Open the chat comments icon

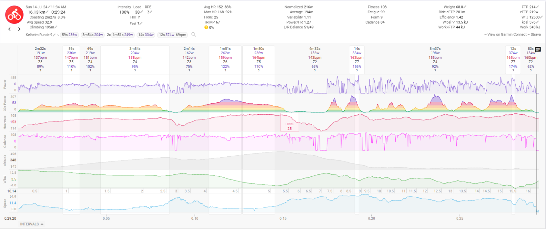click(x=538, y=50)
